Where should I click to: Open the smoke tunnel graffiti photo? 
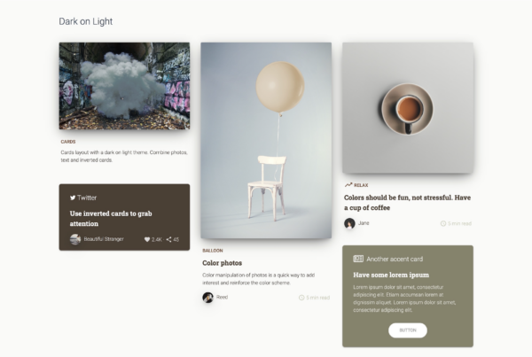(124, 86)
